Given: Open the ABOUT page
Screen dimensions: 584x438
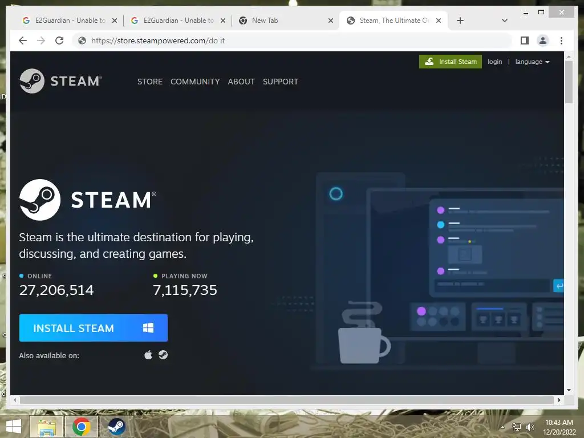Looking at the screenshot, I should click(241, 82).
